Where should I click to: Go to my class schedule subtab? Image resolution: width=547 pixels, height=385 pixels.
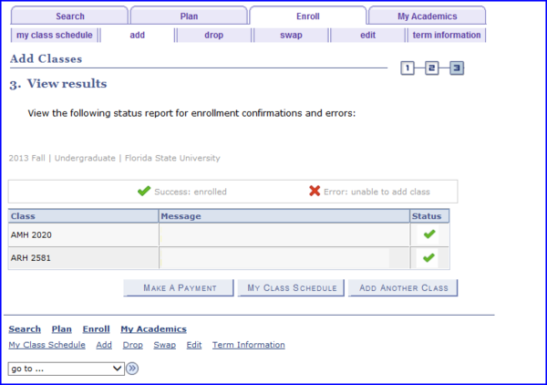(55, 35)
